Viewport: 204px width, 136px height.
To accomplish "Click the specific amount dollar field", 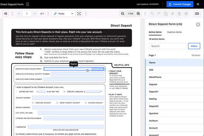I will (92, 91).
